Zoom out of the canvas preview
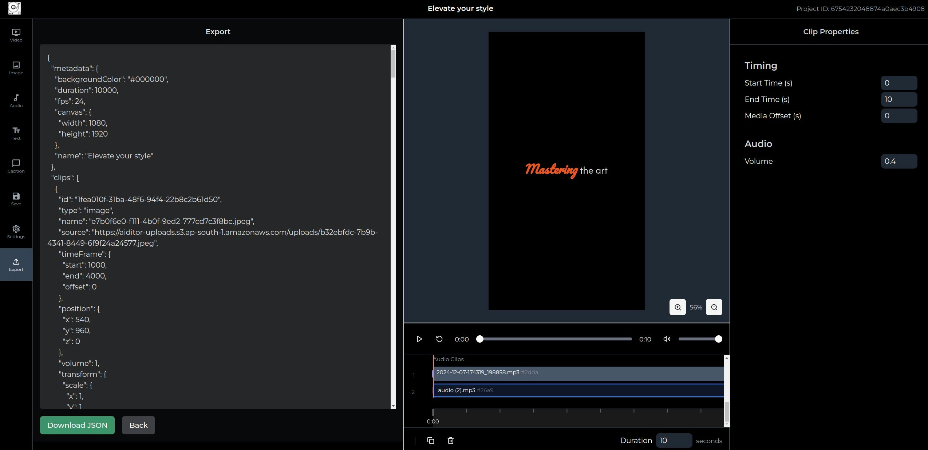Screen dimensions: 928x450 (714, 307)
